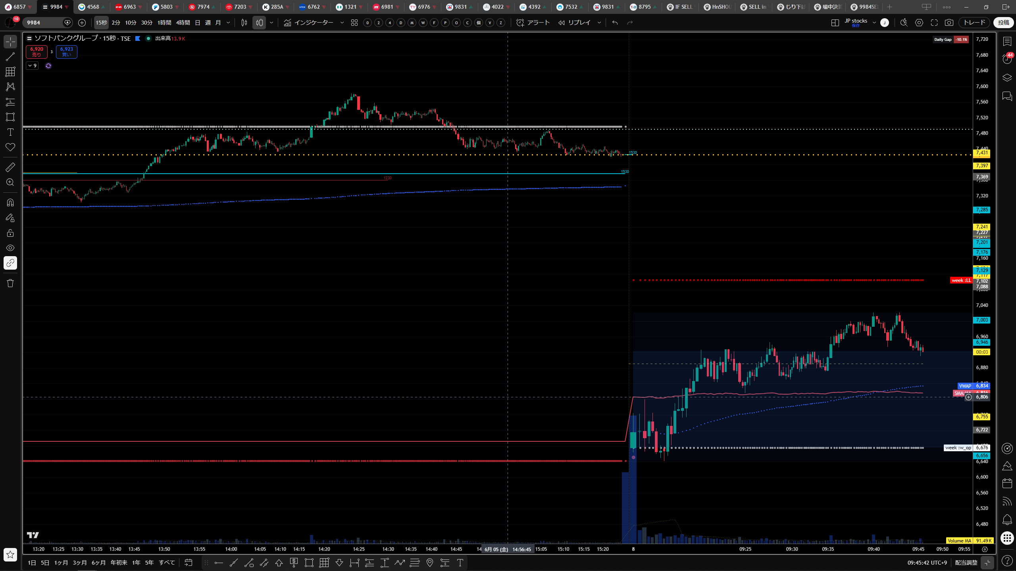Select the ruler measure tool
Screen dimensions: 1016x571
point(10,167)
